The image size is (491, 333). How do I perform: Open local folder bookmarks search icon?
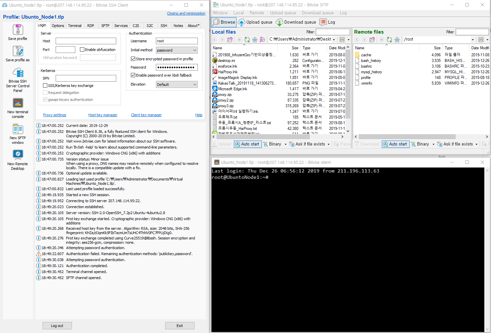pyautogui.click(x=262, y=40)
